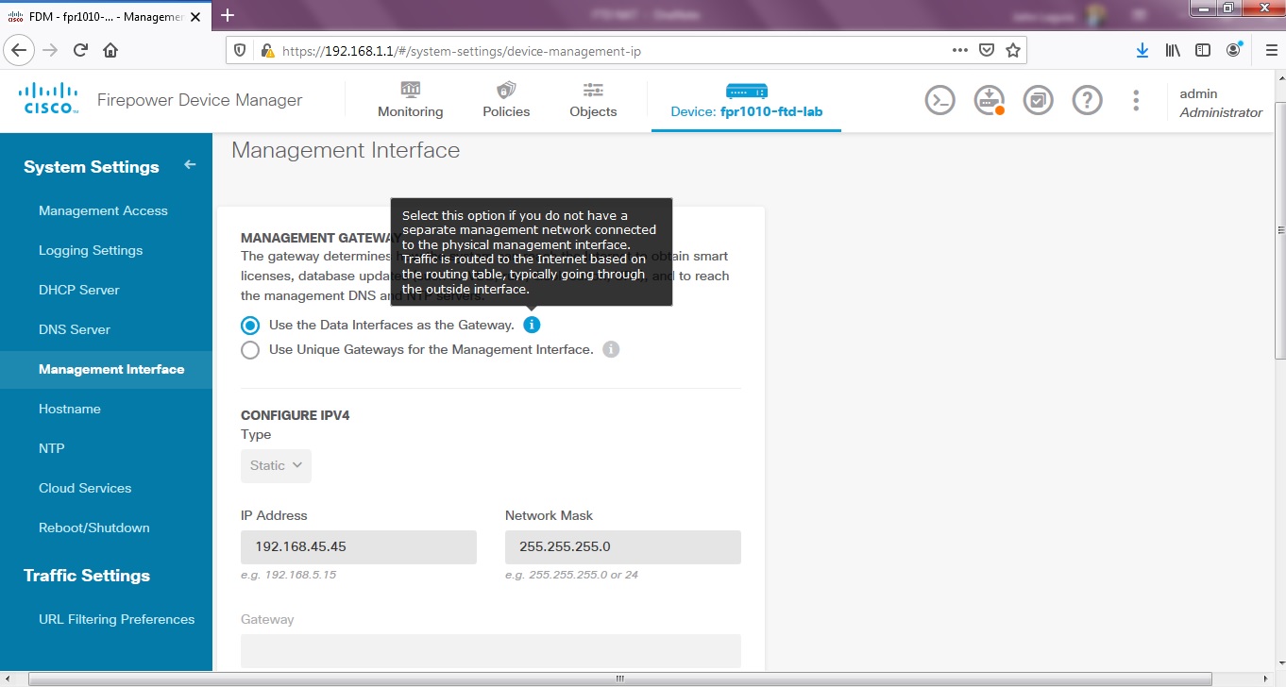The height and width of the screenshot is (687, 1286).
Task: Open the IPv4 Type Static dropdown
Action: click(276, 465)
